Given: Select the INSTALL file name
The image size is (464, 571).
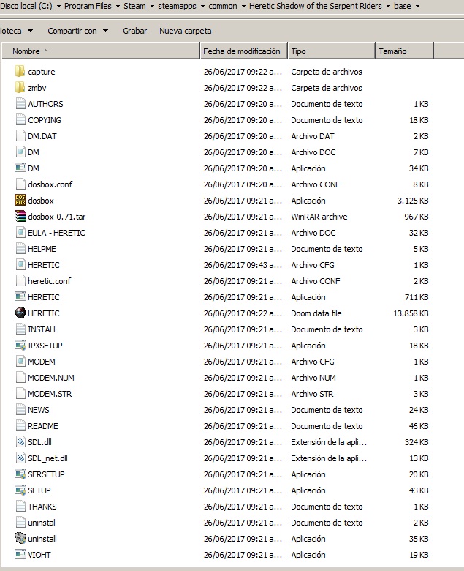Looking at the screenshot, I should [42, 329].
